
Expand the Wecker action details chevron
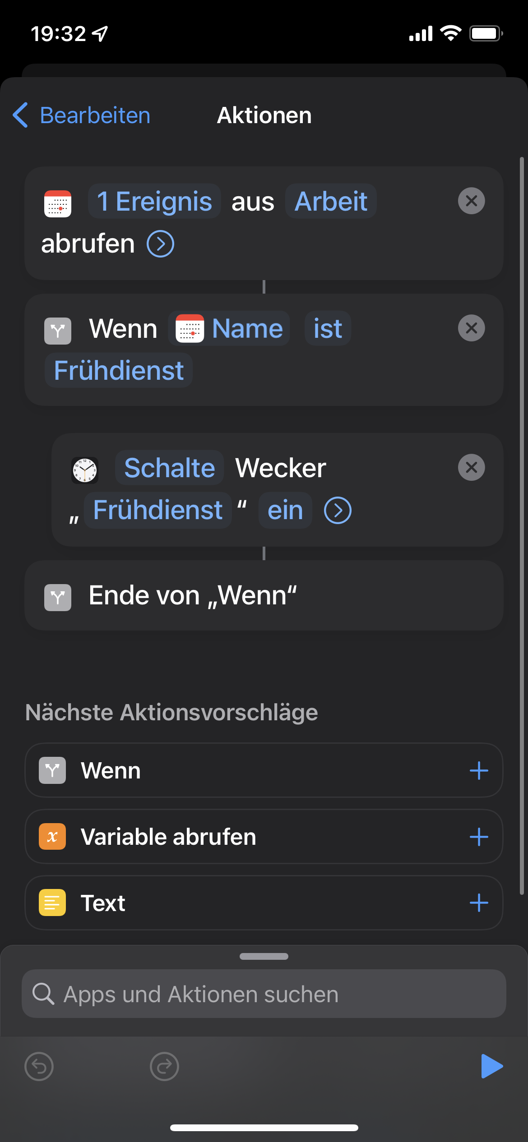pos(338,511)
